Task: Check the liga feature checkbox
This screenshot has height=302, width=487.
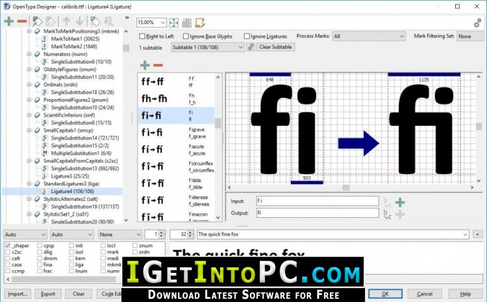Action: tap(71, 264)
